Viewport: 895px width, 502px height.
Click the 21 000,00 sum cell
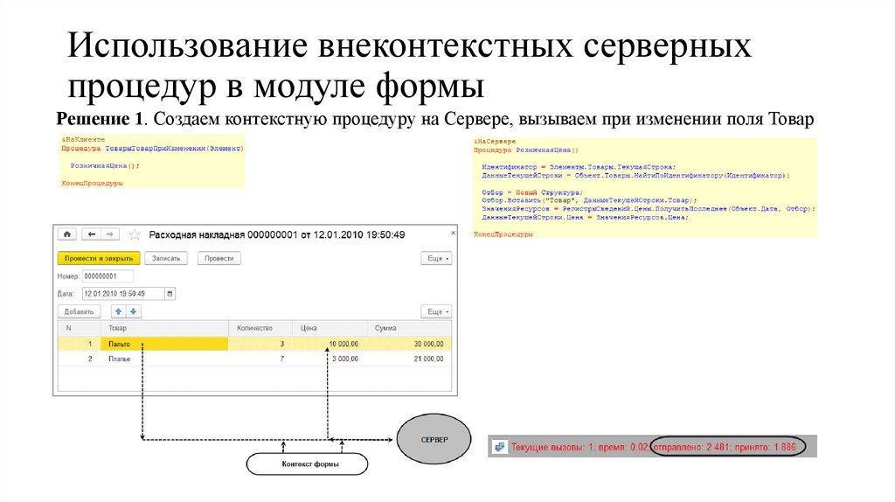pyautogui.click(x=409, y=359)
